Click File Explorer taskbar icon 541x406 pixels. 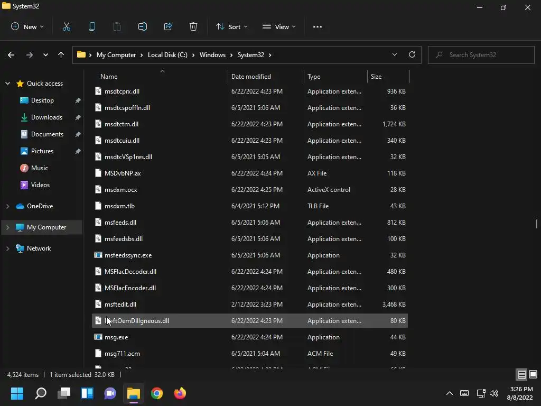[134, 393]
